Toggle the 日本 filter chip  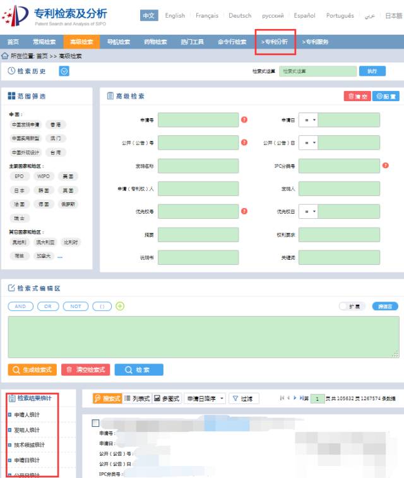[19, 190]
